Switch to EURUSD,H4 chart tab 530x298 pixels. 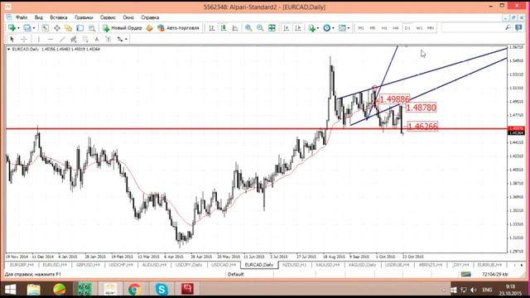click(55, 265)
